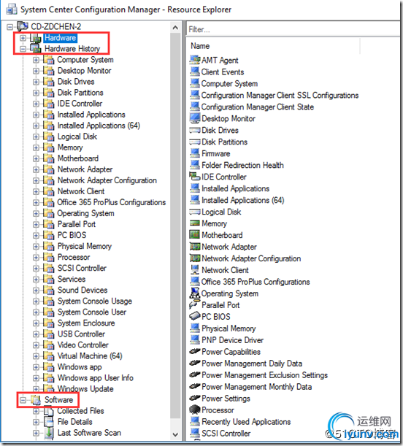Collapse the Software tree node
Screen dimensions: 403x446
click(23, 400)
